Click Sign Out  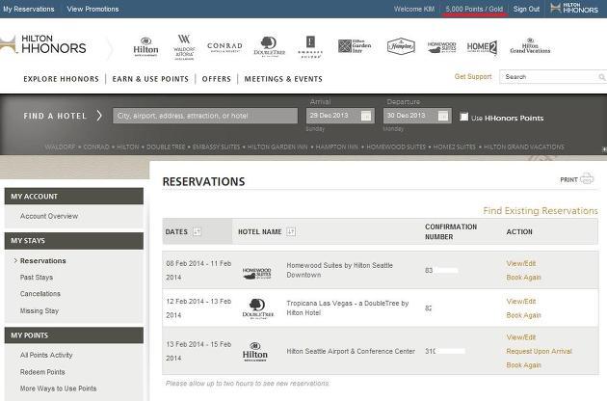526,9
